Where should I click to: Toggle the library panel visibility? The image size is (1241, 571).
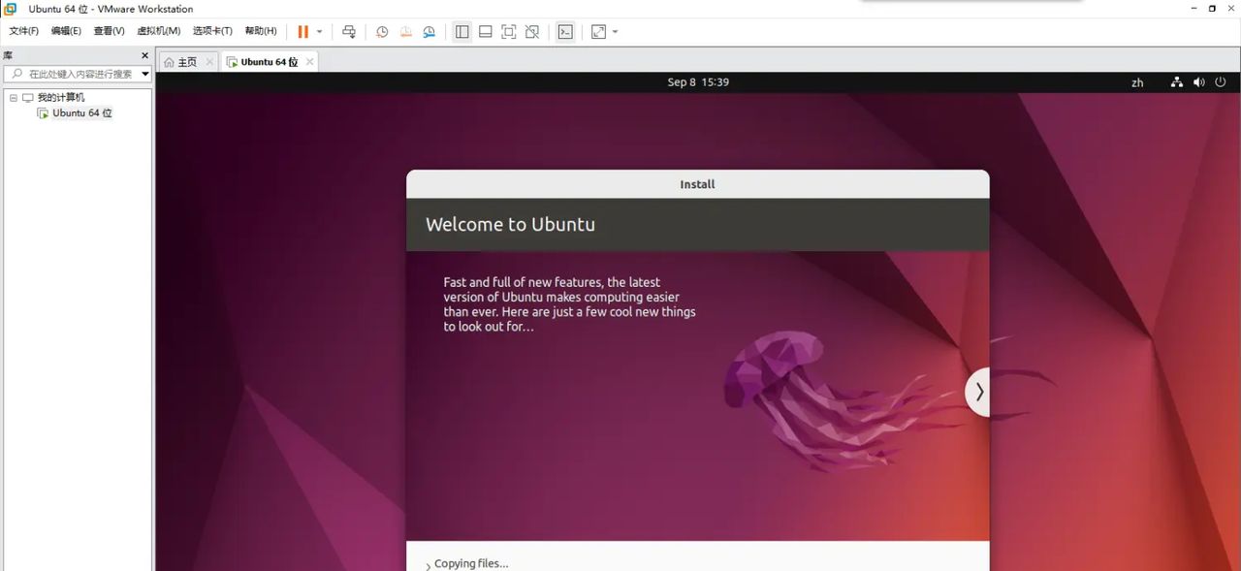tap(461, 31)
